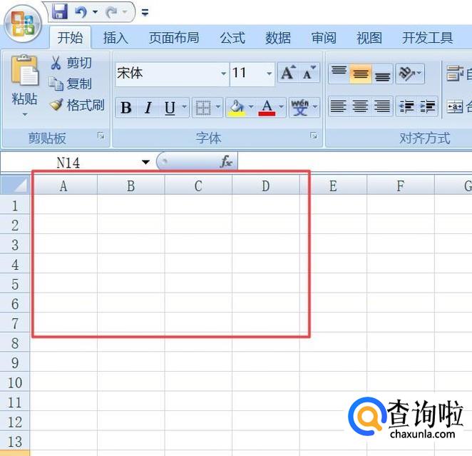Decrease cell indent
The height and width of the screenshot is (456, 472).
pos(406,106)
